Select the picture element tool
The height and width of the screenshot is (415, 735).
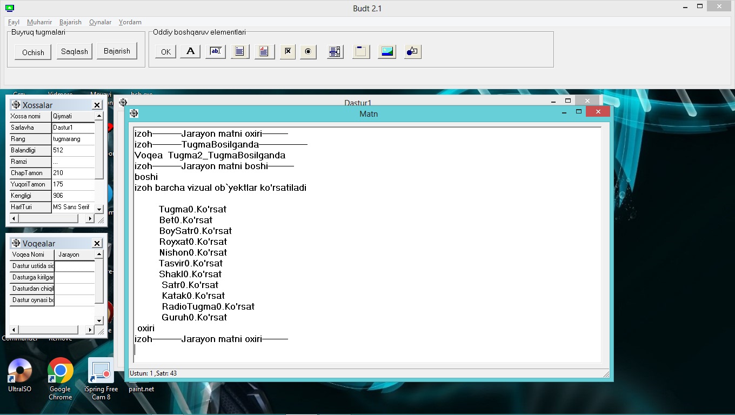(x=387, y=52)
